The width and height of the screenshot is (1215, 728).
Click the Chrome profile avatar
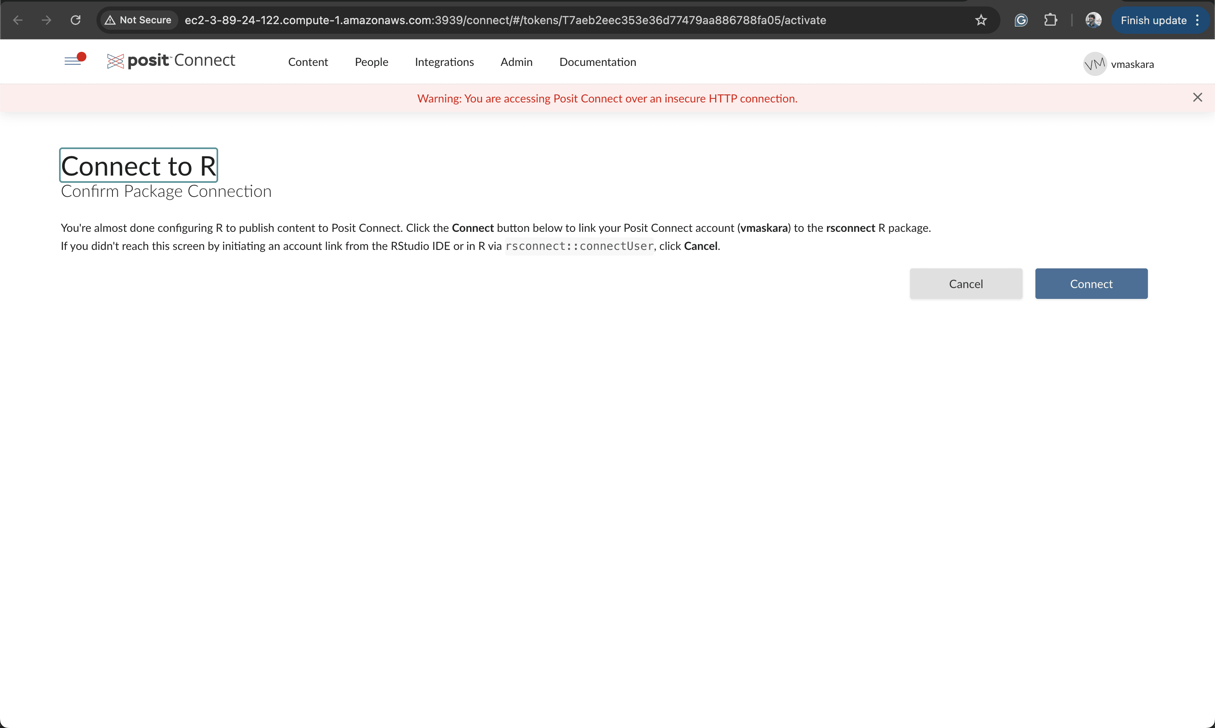coord(1093,20)
